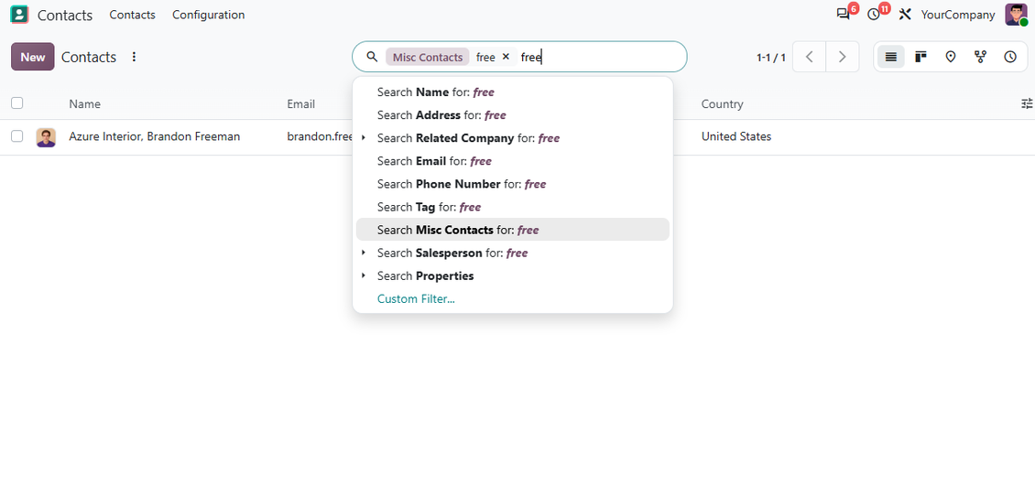Expand Search Related Company options
The image size is (1035, 496).
[363, 138]
